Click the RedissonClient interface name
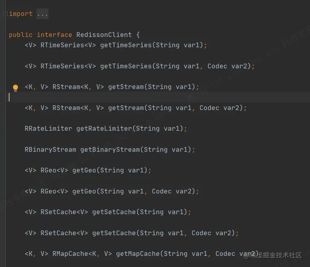Image resolution: width=310 pixels, height=267 pixels. [x=104, y=35]
